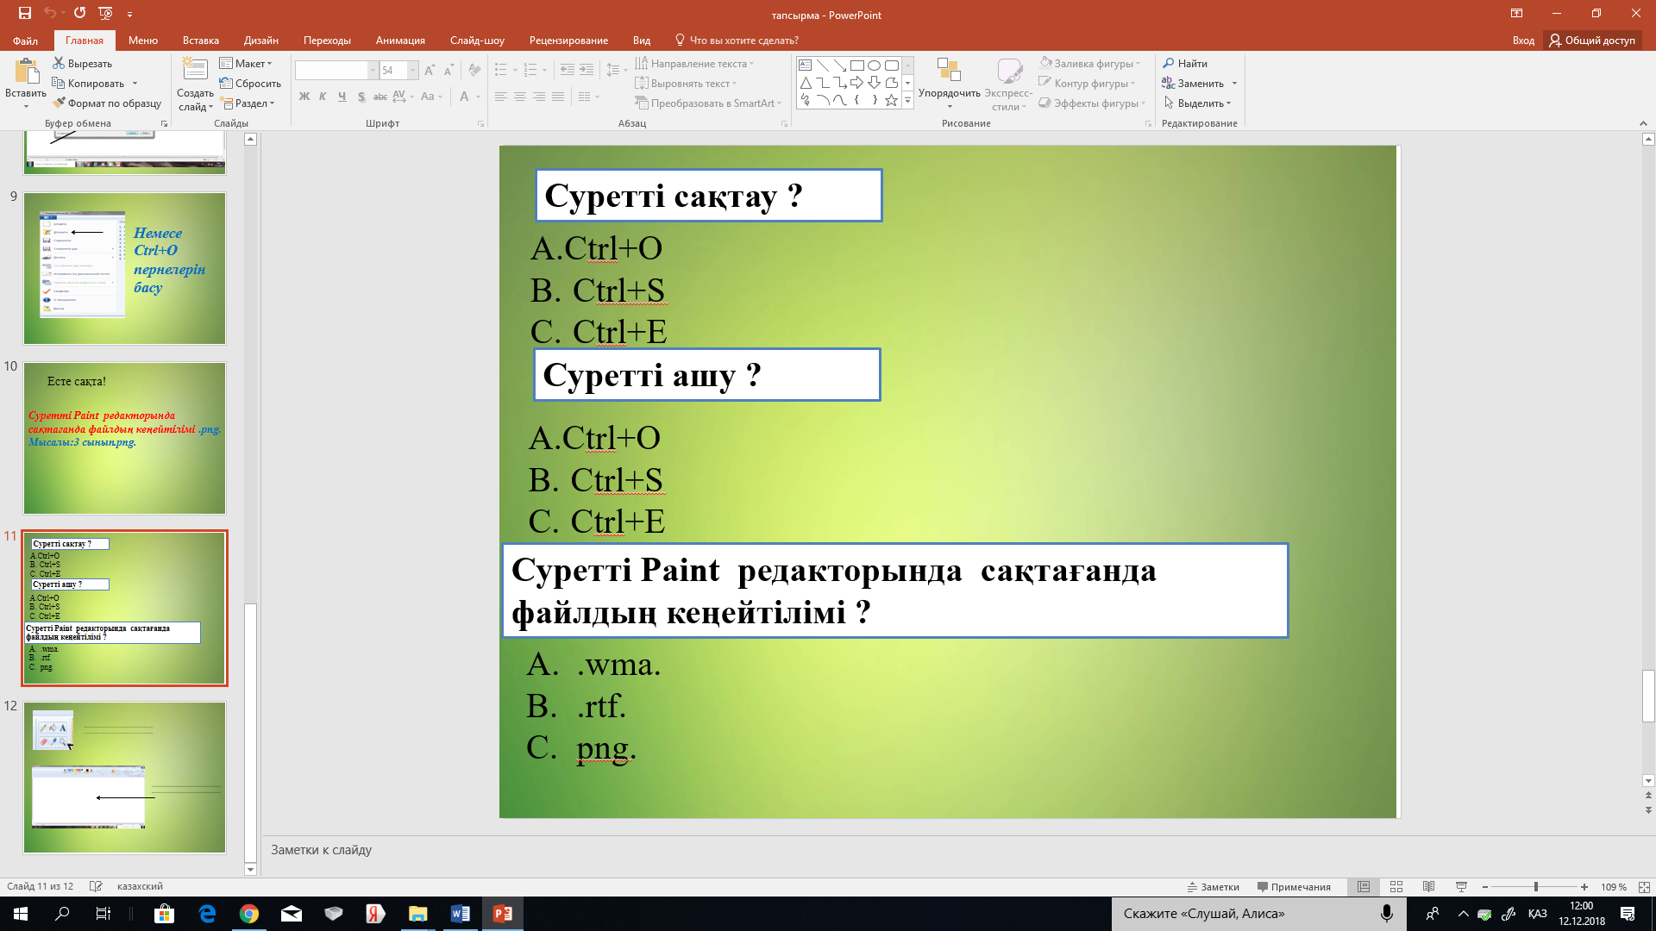Screen dimensions: 1656x931
Task: Open the font size dropdown
Action: click(x=412, y=70)
